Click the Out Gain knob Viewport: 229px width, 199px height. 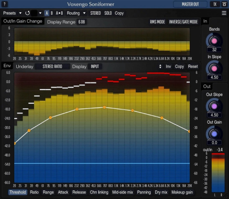[214, 134]
